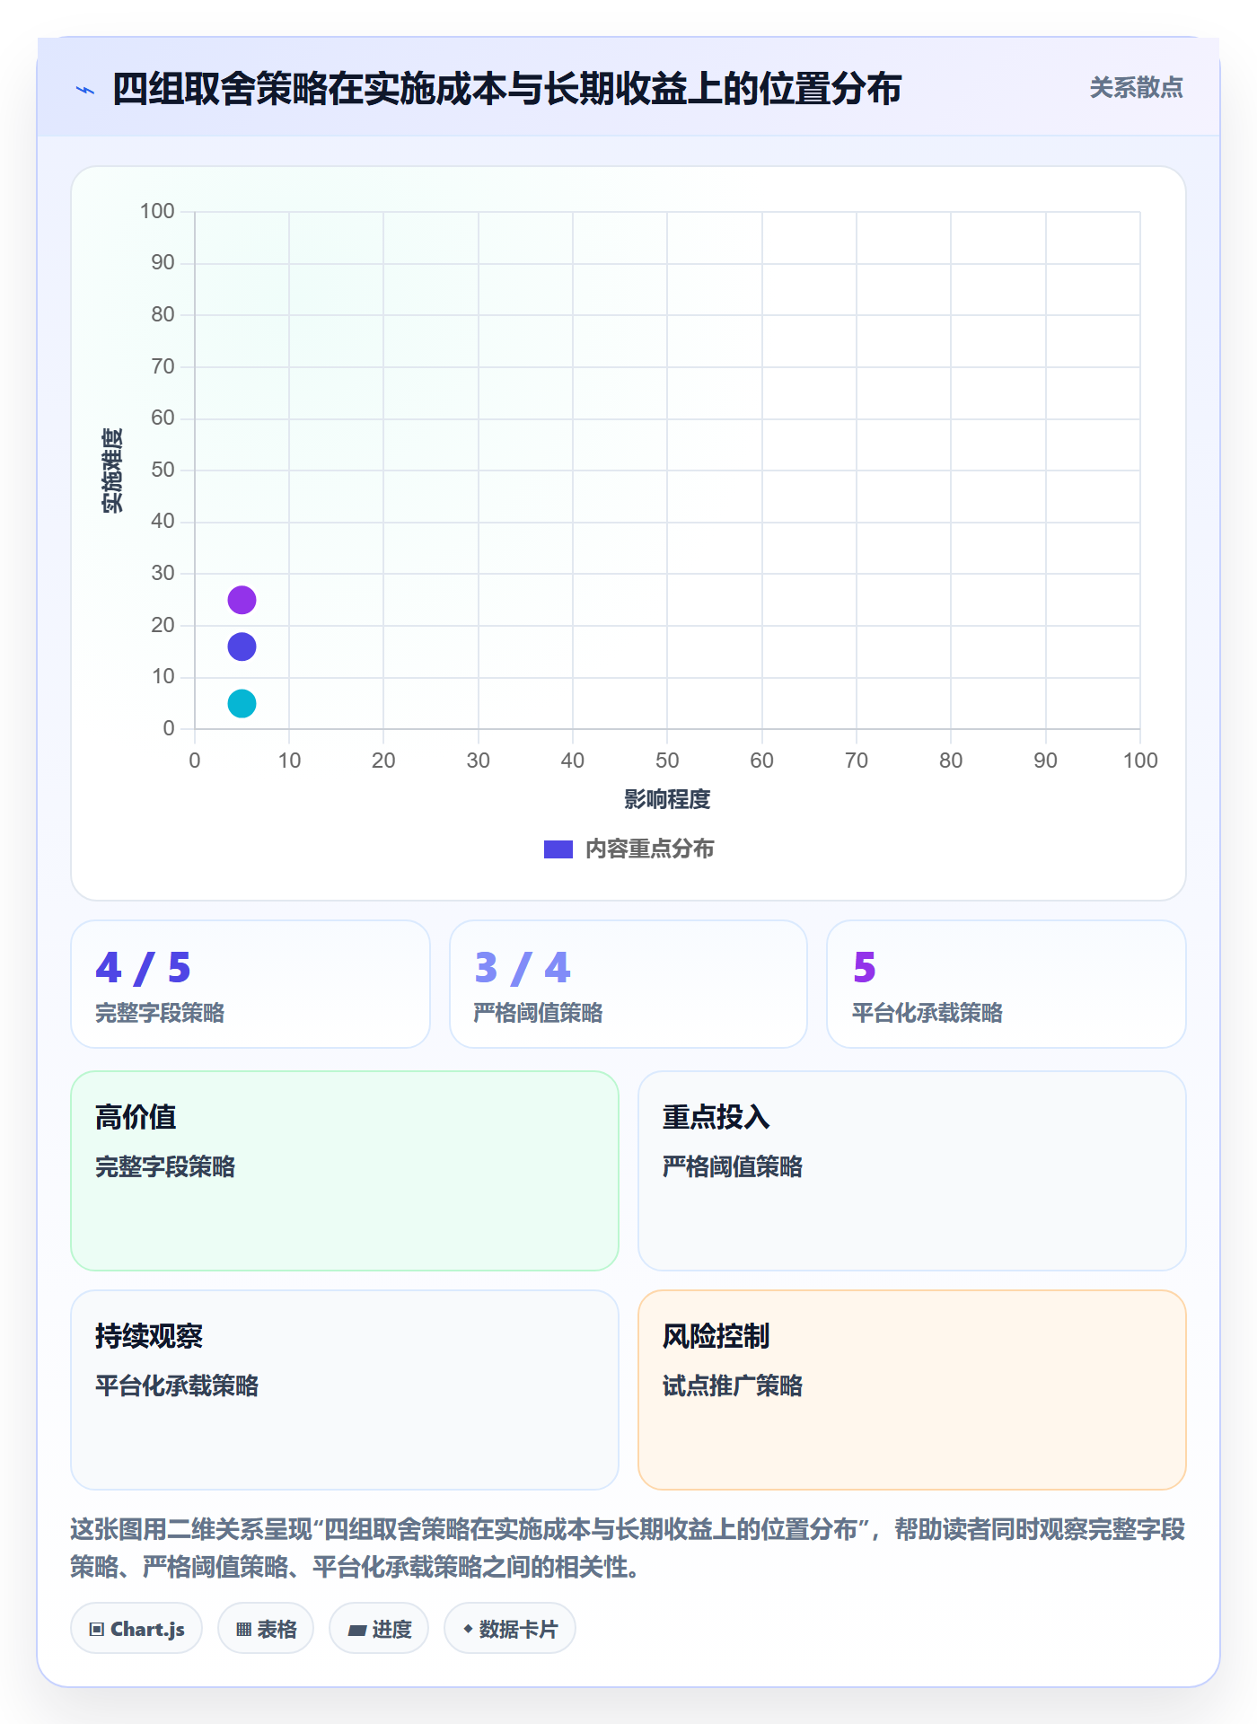Click the indigo blue scatter point
The image size is (1257, 1724).
click(x=242, y=646)
